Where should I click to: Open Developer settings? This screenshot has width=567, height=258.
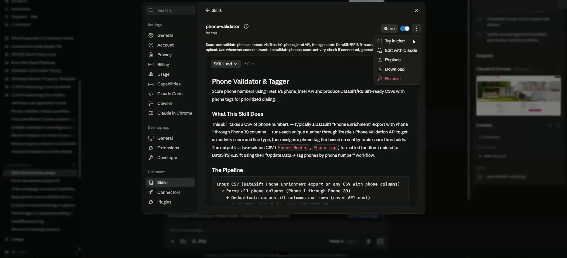pyautogui.click(x=170, y=158)
